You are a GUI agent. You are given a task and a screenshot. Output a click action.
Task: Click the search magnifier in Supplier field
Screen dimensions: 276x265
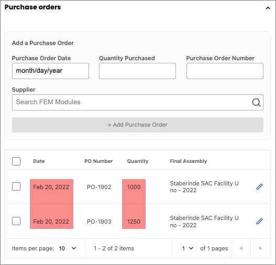point(256,103)
